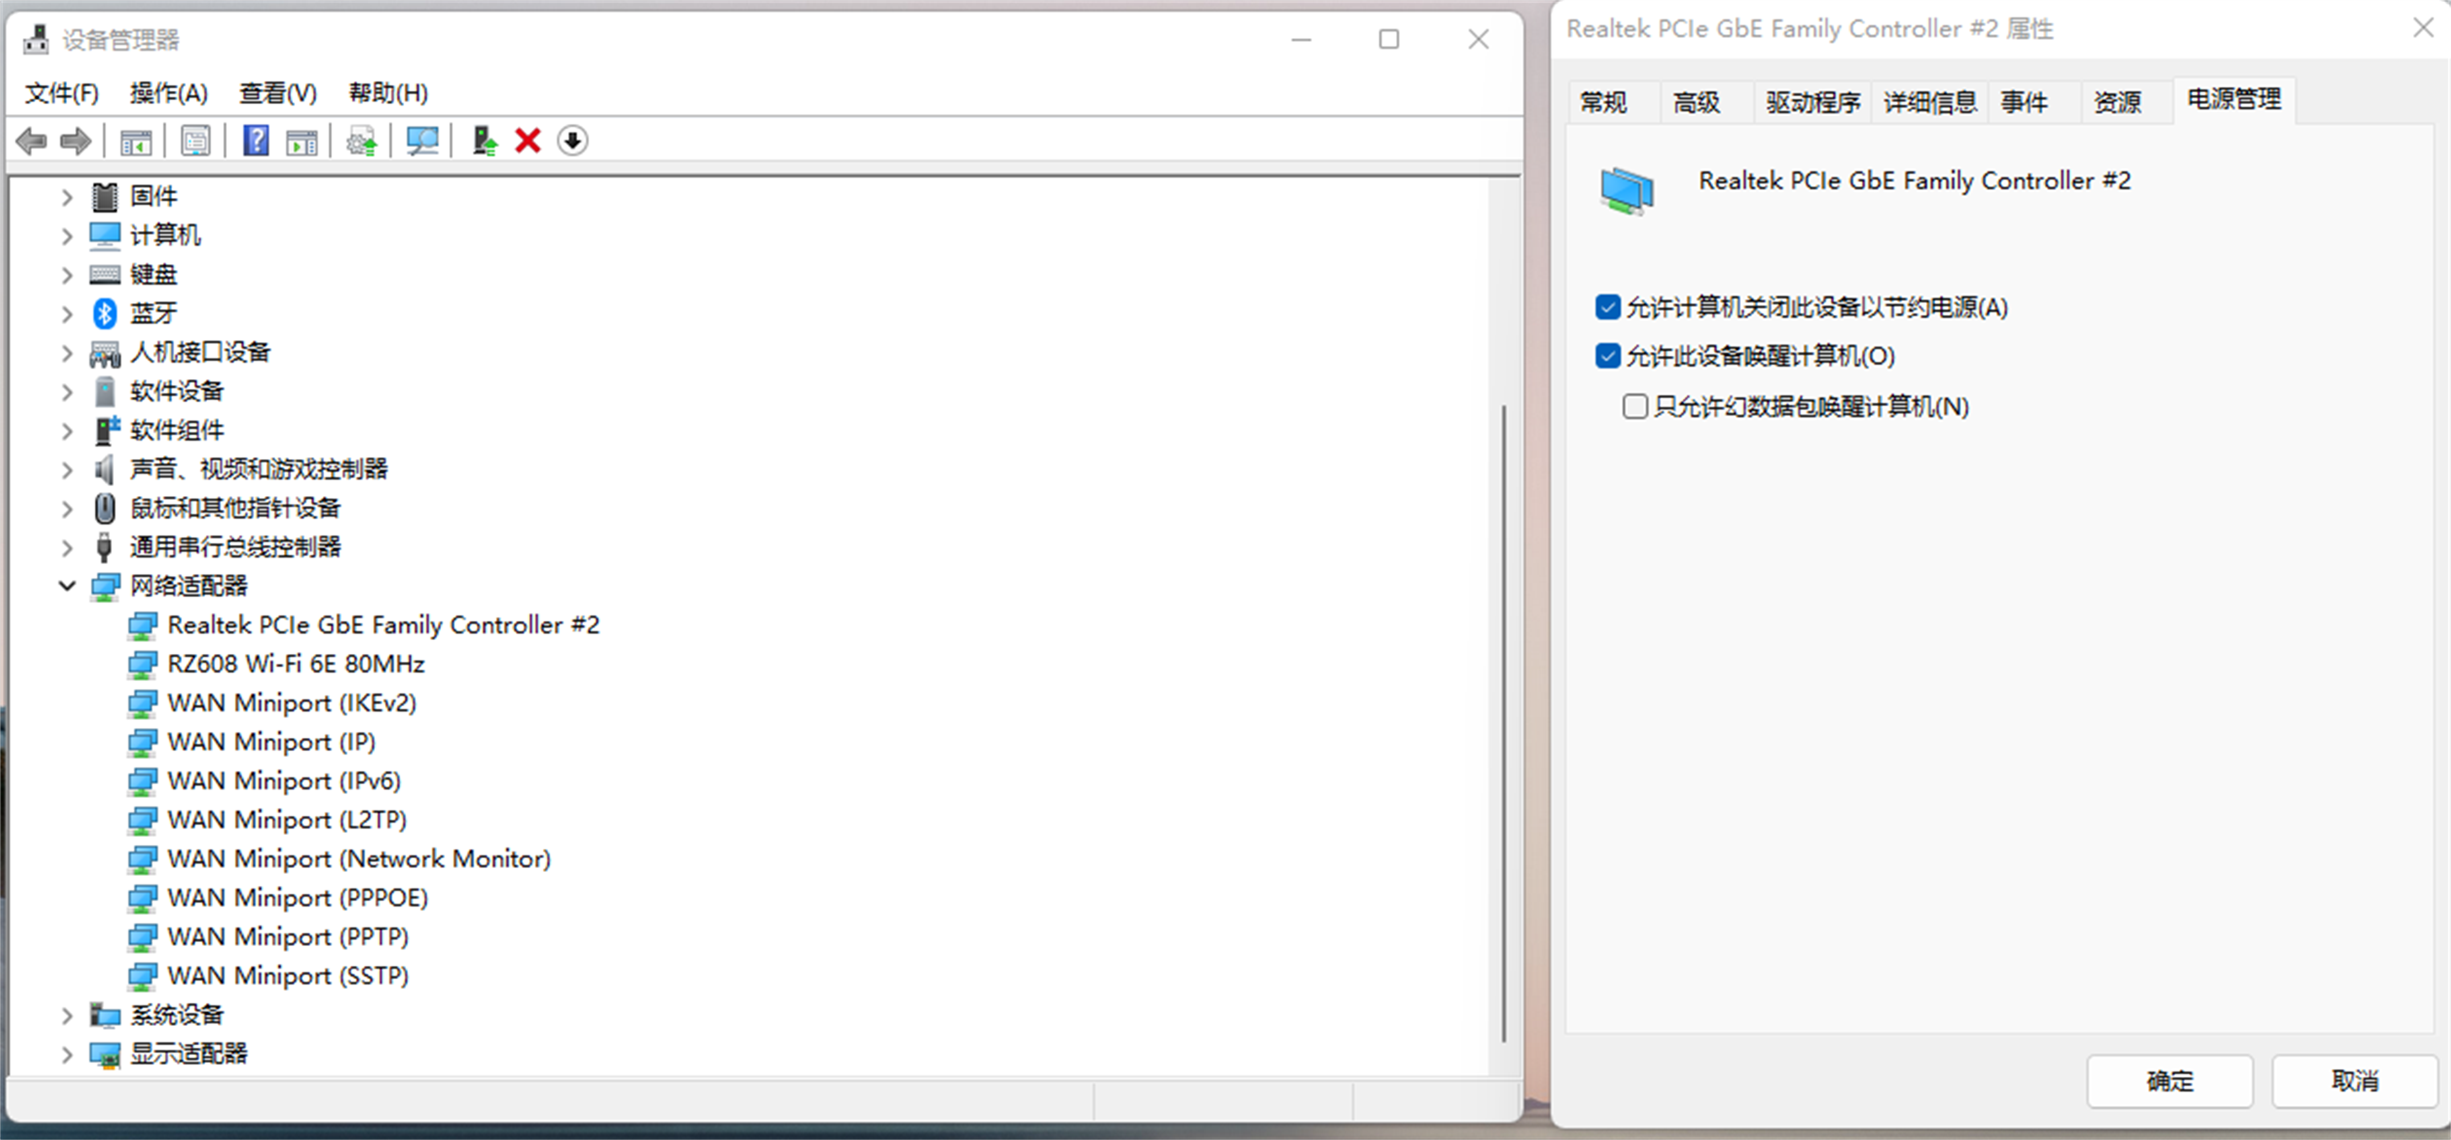
Task: Click the show/hide console tree icon
Action: point(136,142)
